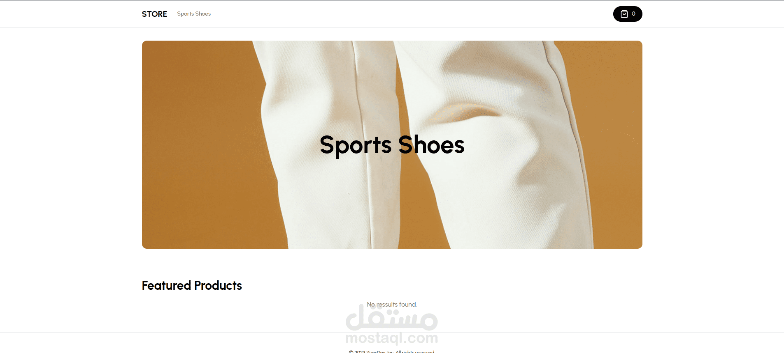The width and height of the screenshot is (784, 353).
Task: Click the word Products in section heading
Action: (x=218, y=285)
